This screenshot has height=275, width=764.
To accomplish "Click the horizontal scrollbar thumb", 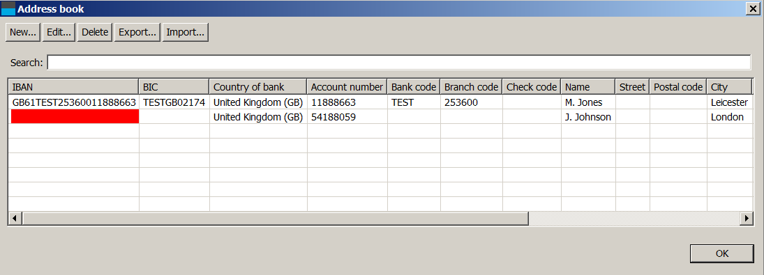I will [x=276, y=219].
